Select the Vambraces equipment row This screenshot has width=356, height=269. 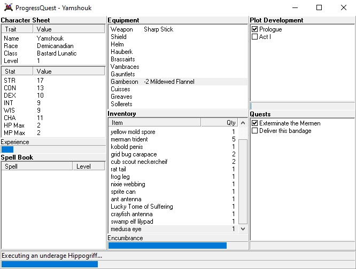click(x=178, y=67)
